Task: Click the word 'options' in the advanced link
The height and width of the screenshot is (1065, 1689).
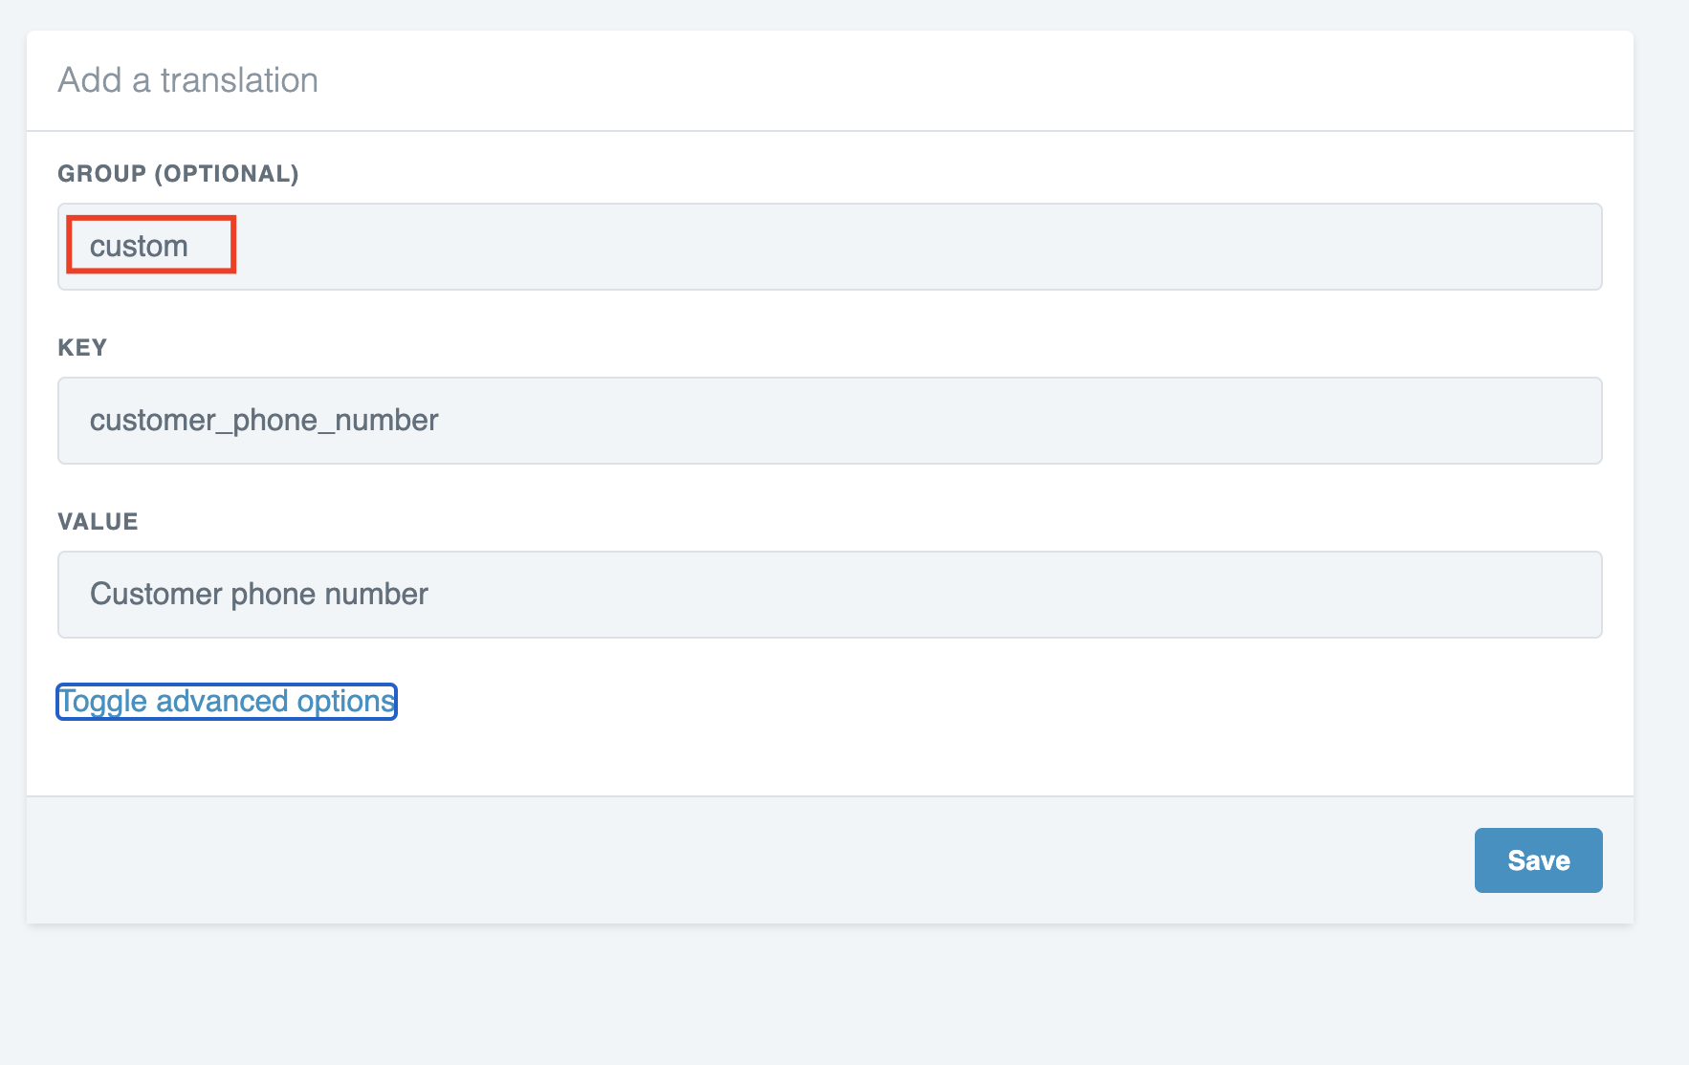Action: [346, 702]
